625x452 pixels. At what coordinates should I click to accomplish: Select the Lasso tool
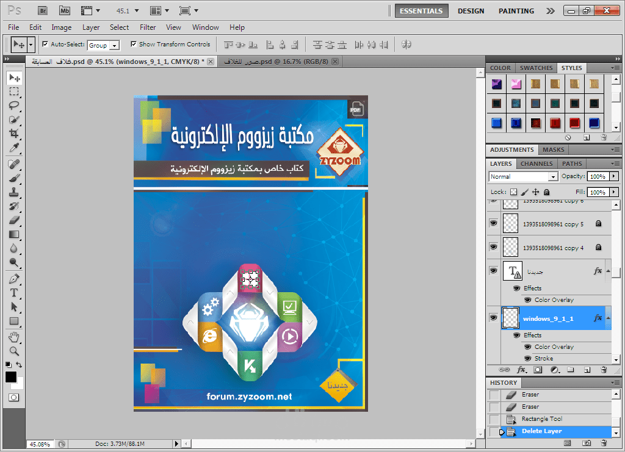[14, 106]
